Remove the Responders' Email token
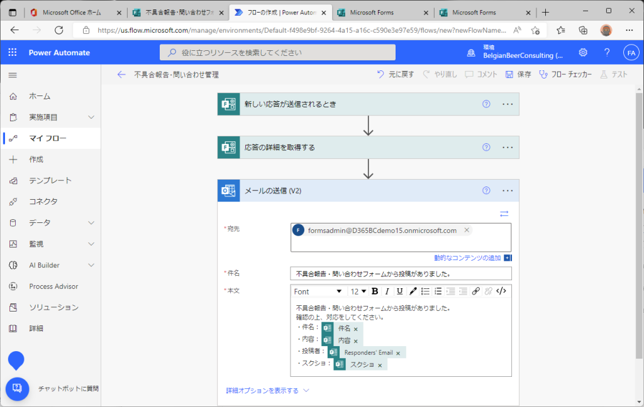 click(398, 353)
